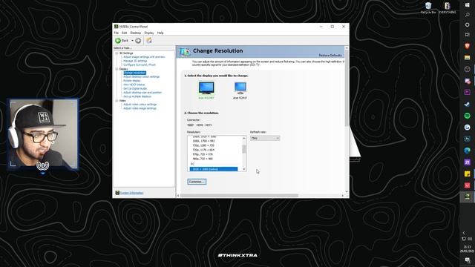Image resolution: width=475 pixels, height=267 pixels.
Task: Open Manage 3D settings task
Action: click(135, 61)
